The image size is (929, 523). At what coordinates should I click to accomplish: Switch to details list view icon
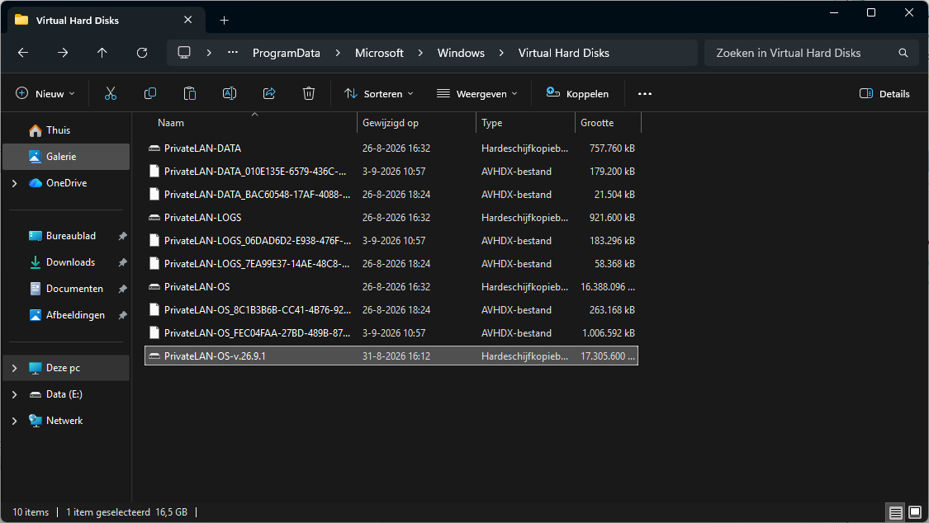coord(896,512)
